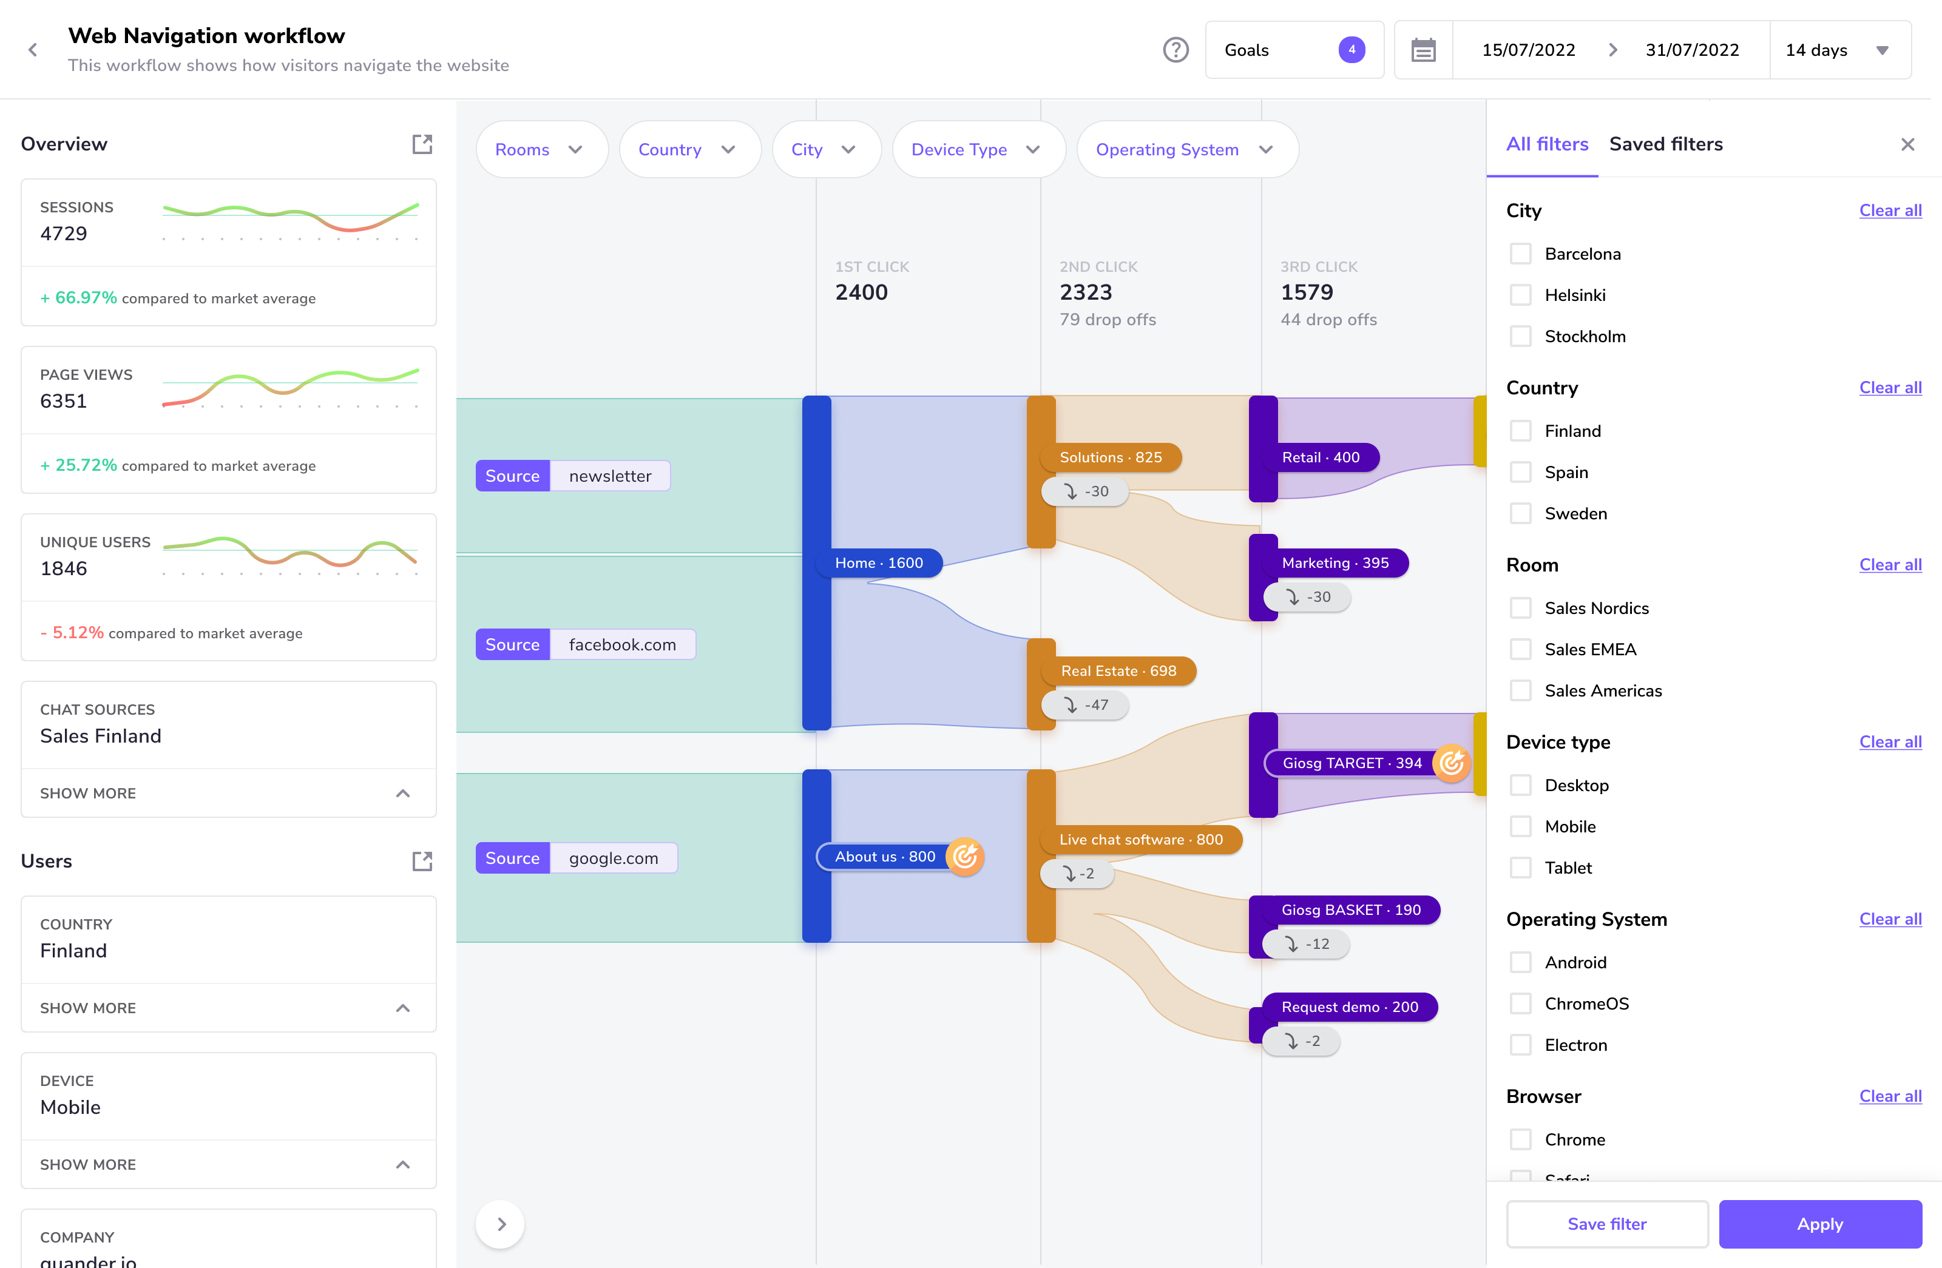The height and width of the screenshot is (1268, 1942).
Task: Clear all Country filters
Action: click(x=1890, y=388)
